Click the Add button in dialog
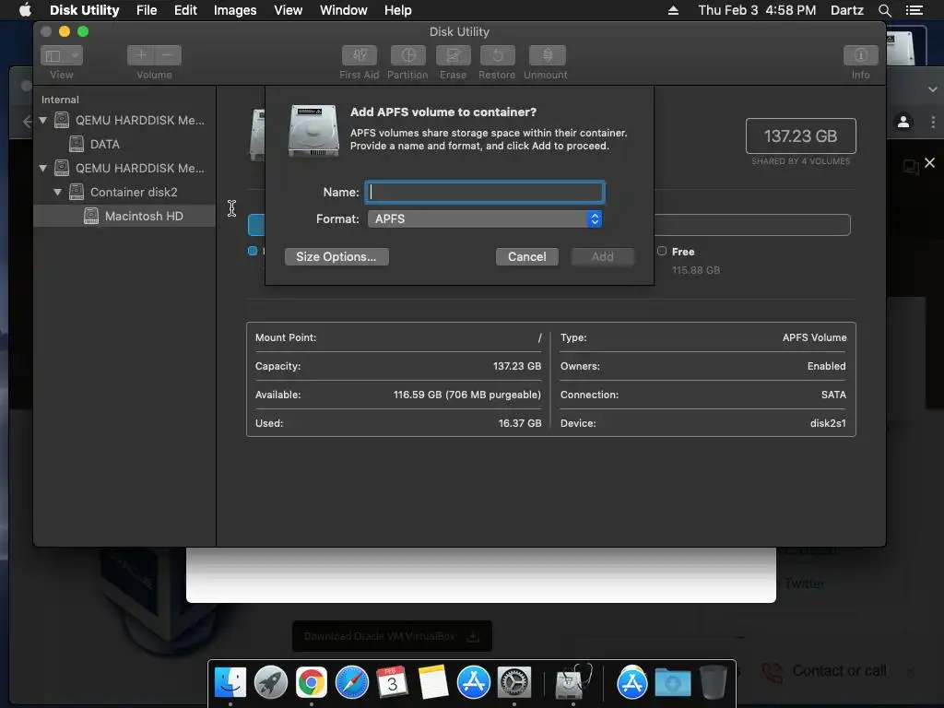944x708 pixels. pos(603,257)
